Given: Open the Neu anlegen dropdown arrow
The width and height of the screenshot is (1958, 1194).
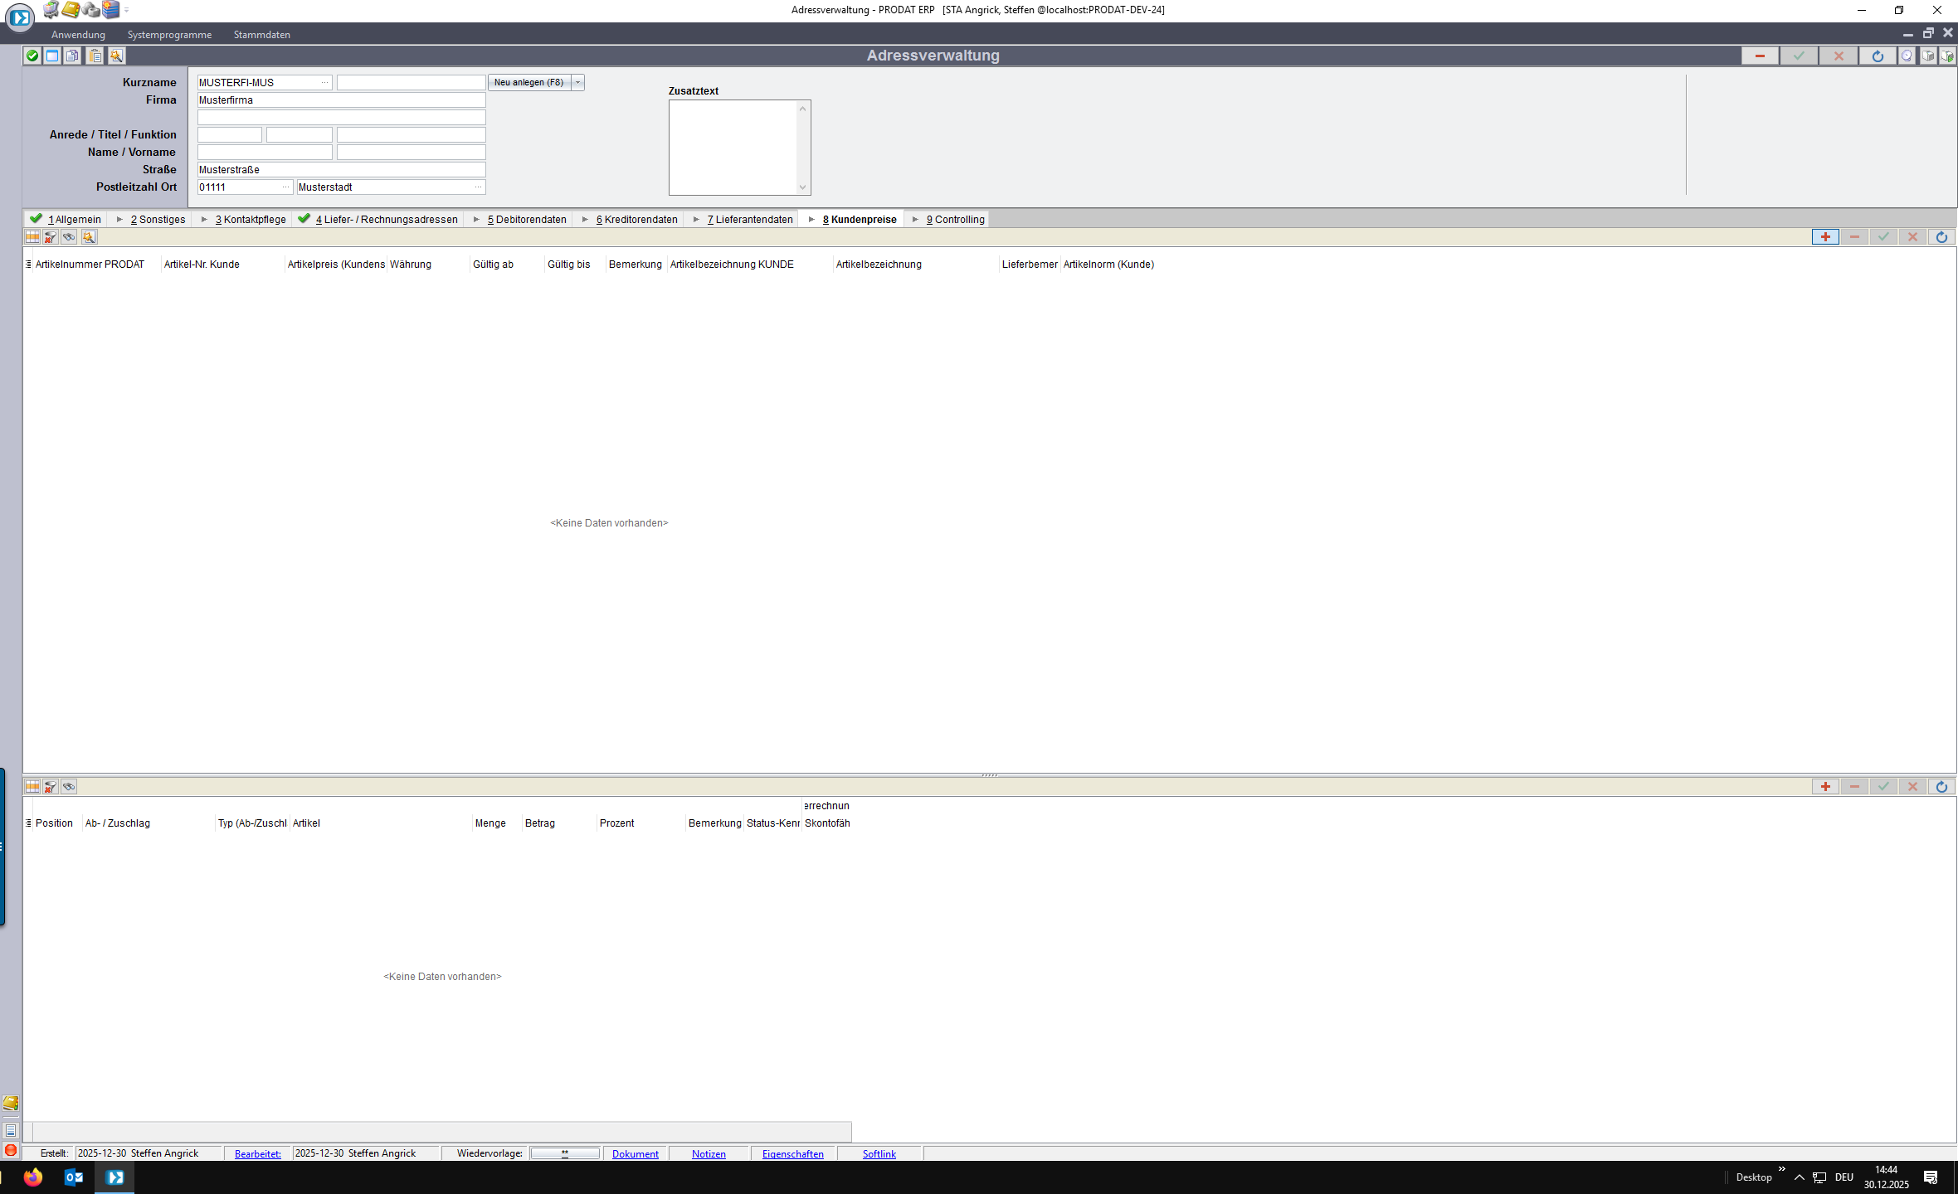Looking at the screenshot, I should (578, 82).
